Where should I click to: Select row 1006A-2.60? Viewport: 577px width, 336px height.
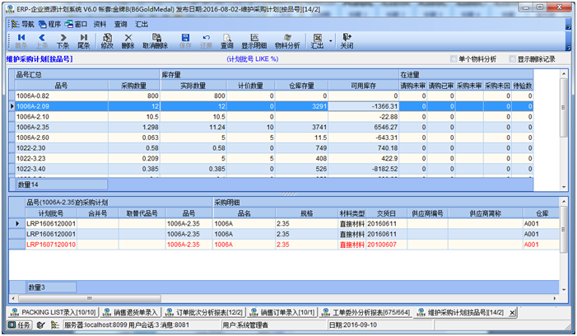(x=271, y=138)
